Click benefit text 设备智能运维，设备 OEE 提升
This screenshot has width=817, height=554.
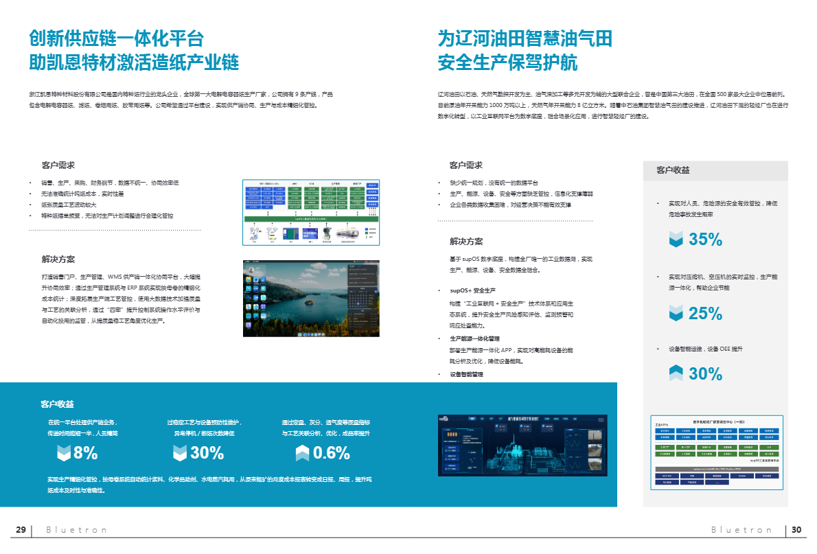point(706,349)
